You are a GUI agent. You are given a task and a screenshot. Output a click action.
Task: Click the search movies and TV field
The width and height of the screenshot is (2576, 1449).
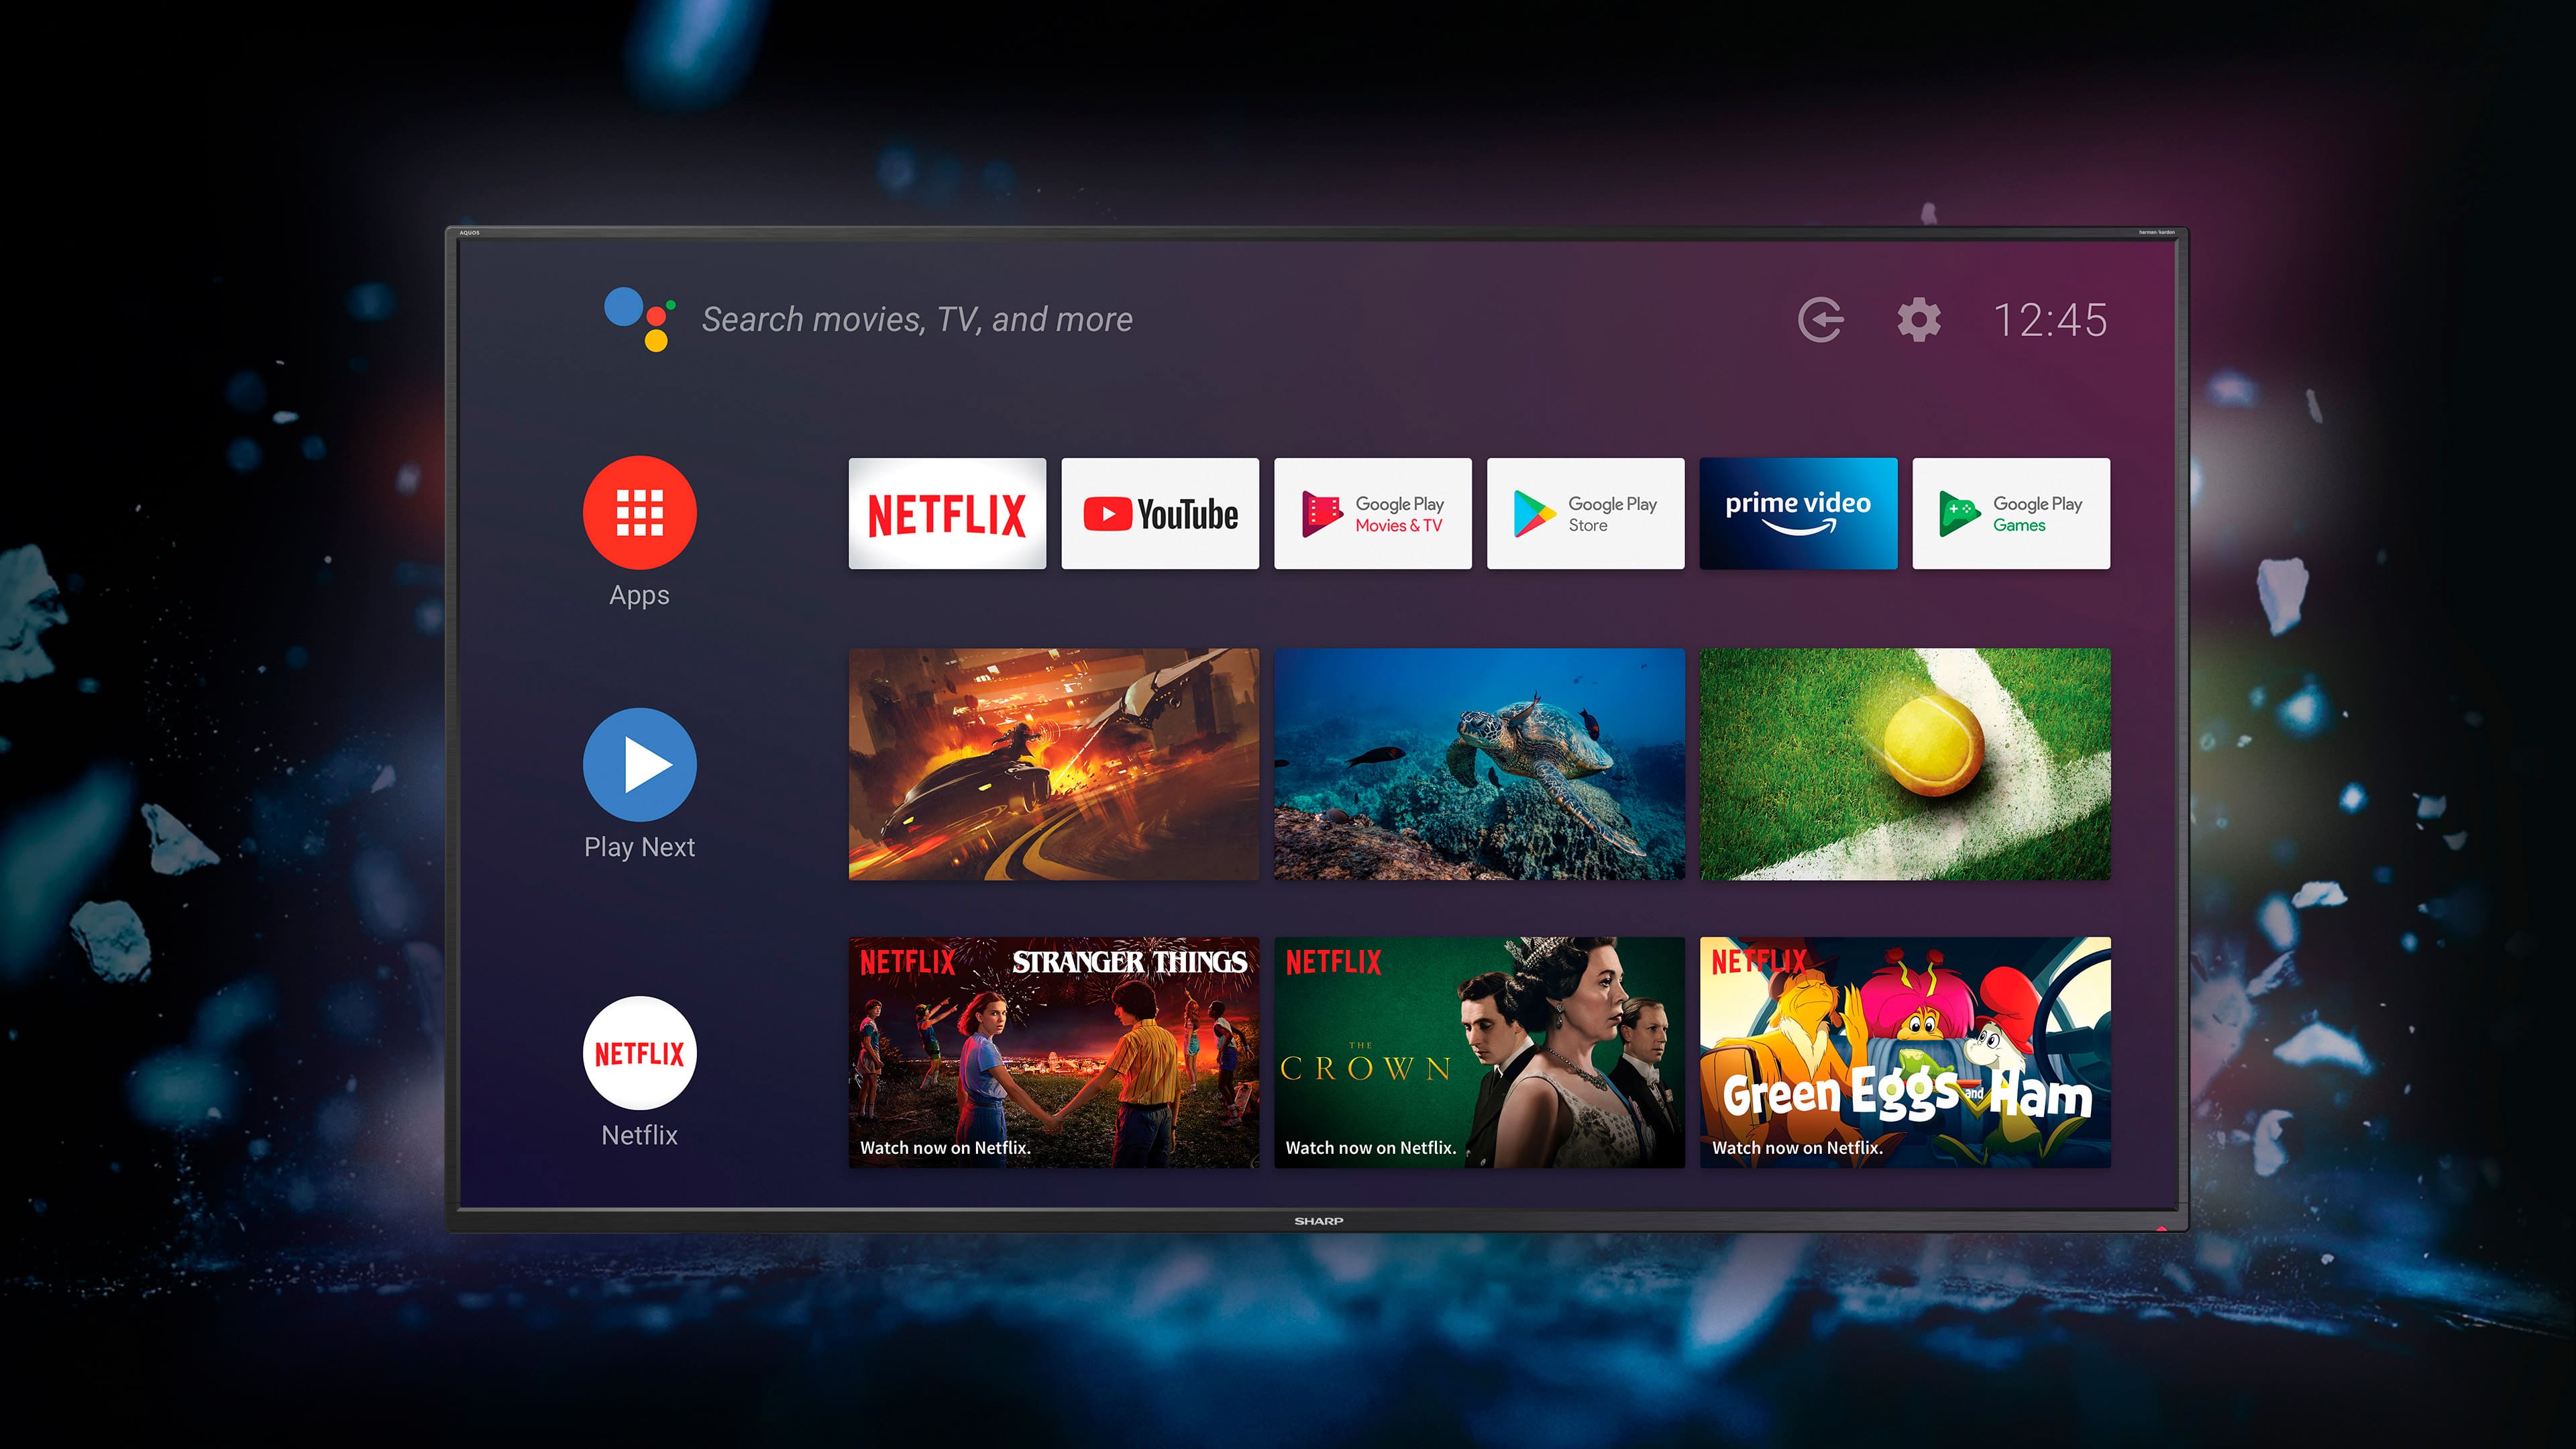(x=917, y=320)
